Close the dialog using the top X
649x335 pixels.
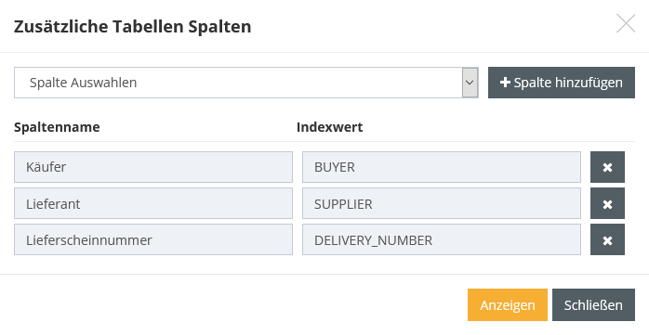tap(626, 23)
